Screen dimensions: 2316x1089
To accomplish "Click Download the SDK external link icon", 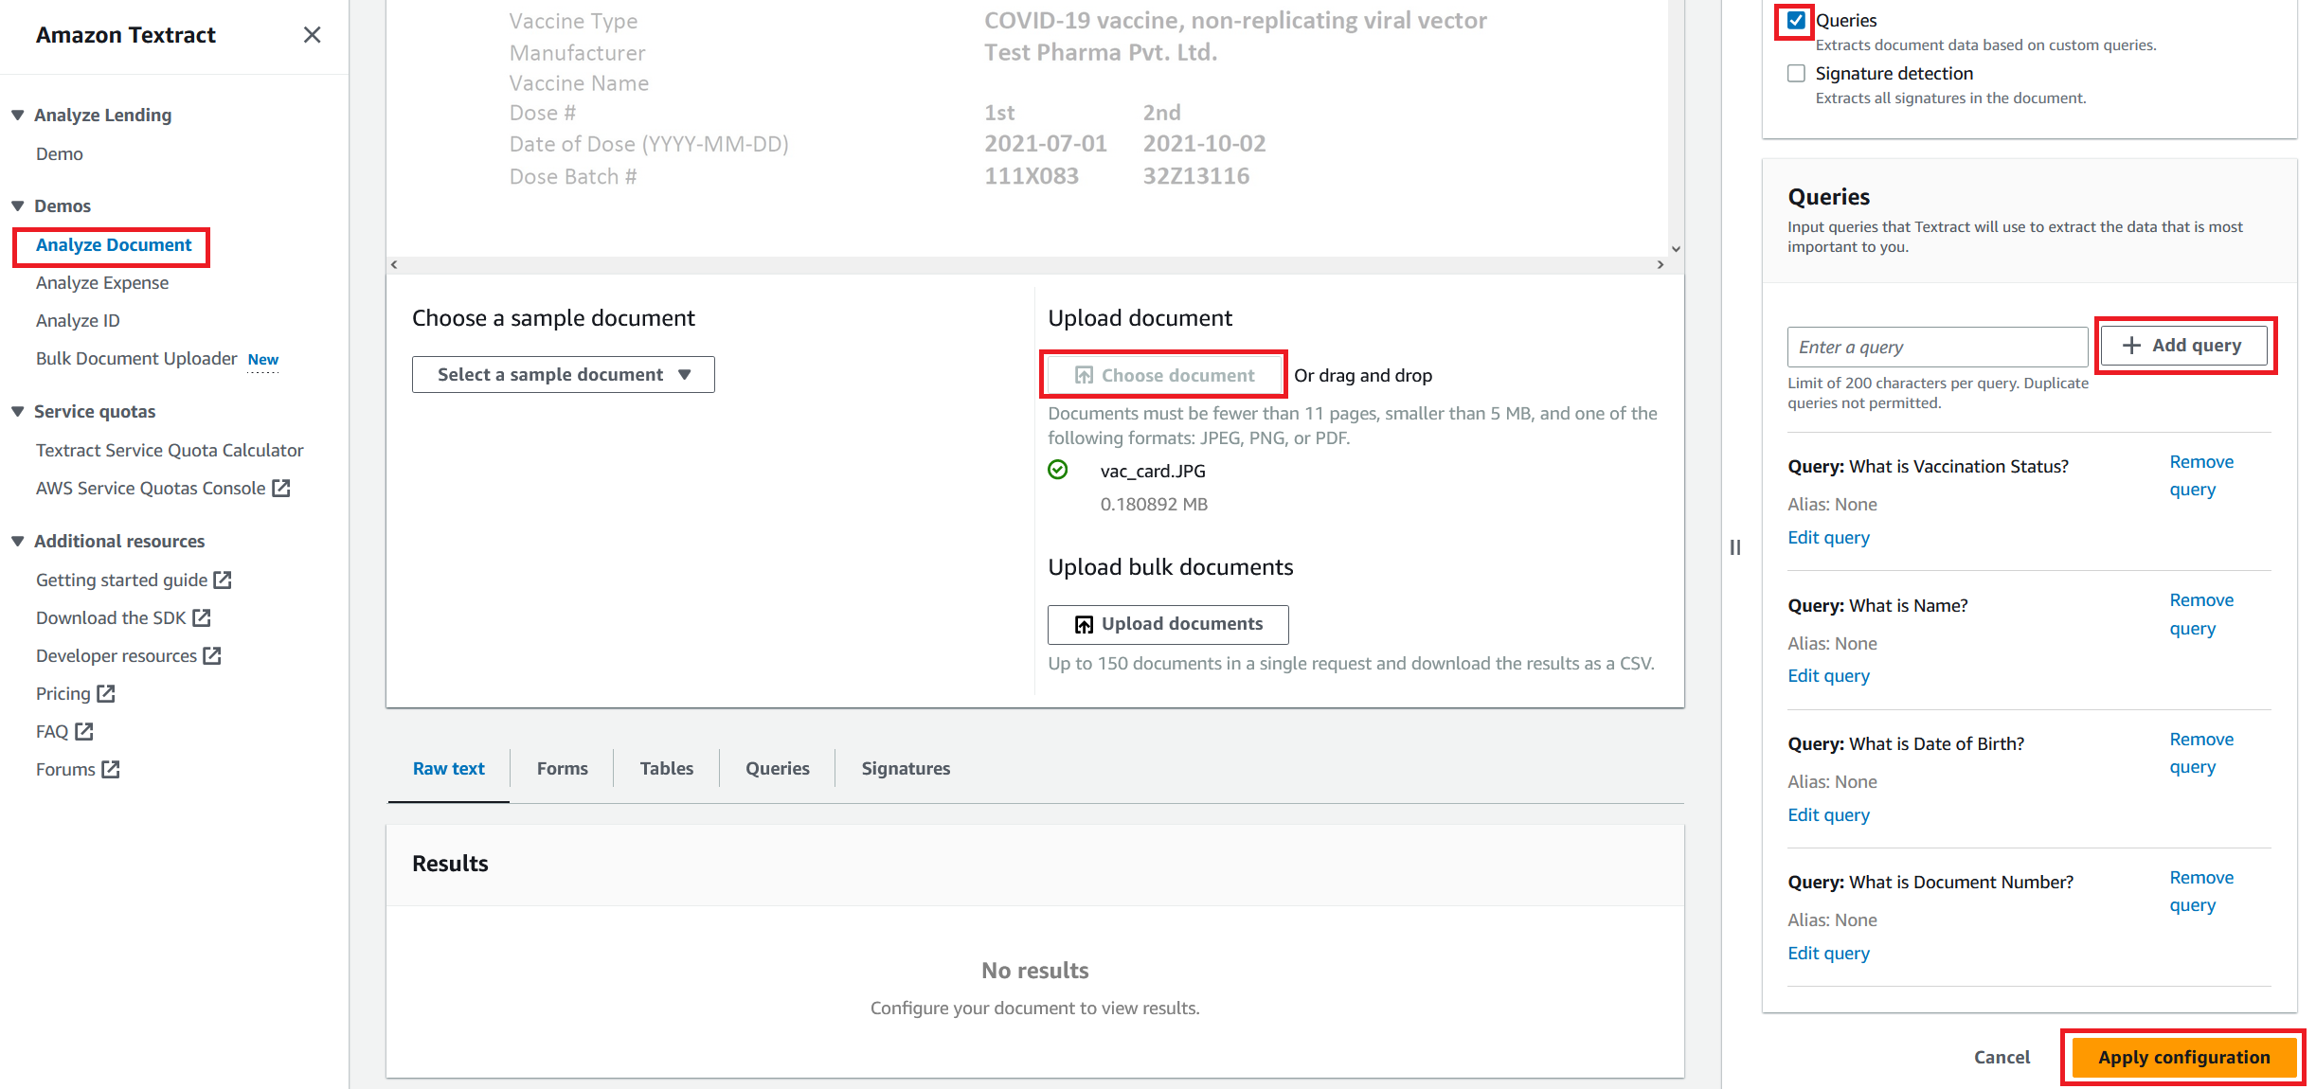I will (x=202, y=617).
